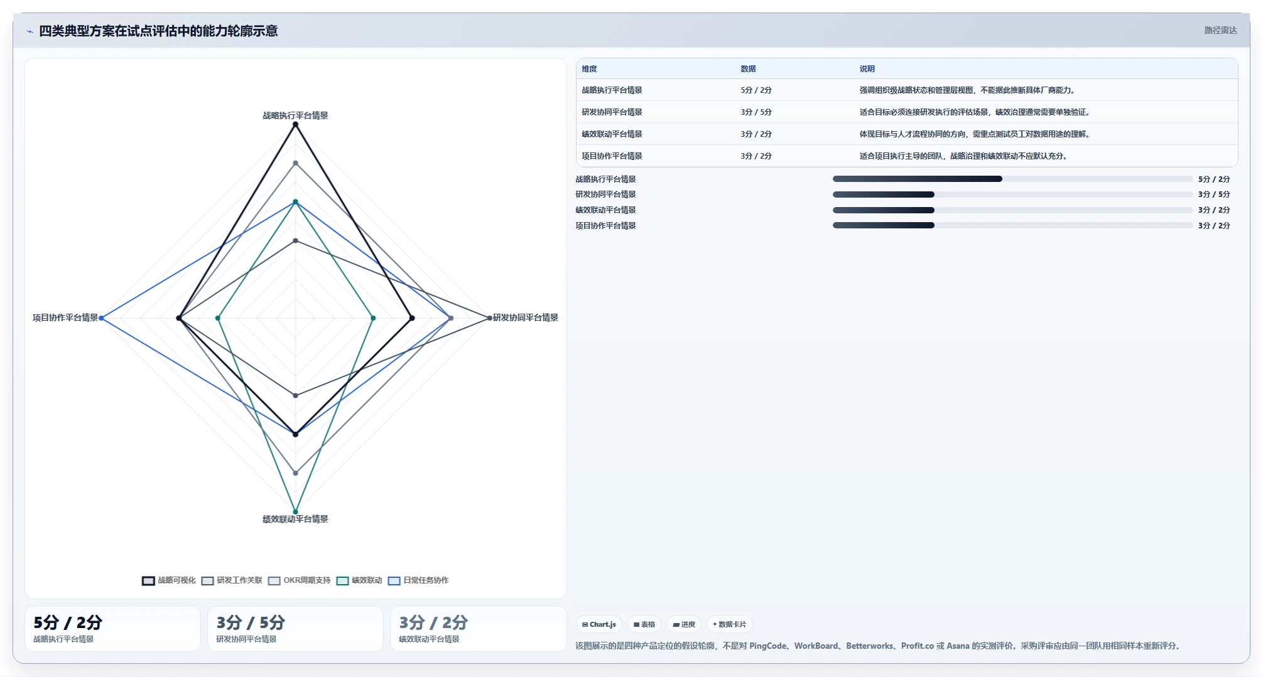Click top radar point on 战略执行 axis
Screen dimensions: 1263x677
point(295,124)
